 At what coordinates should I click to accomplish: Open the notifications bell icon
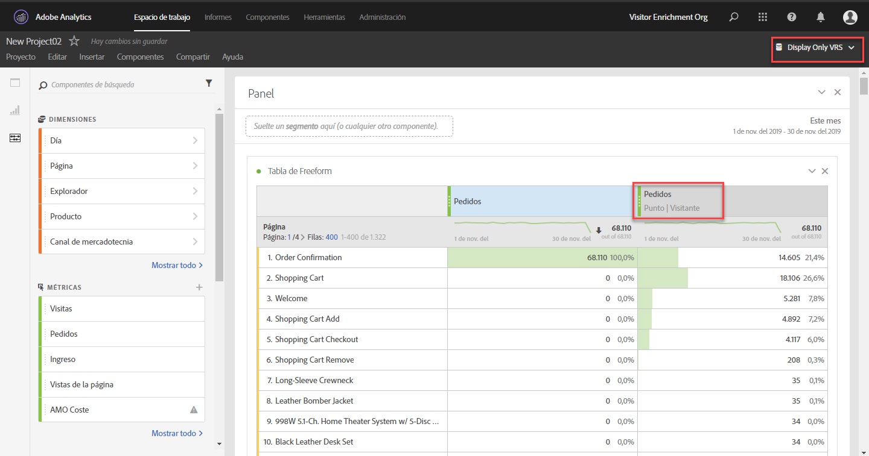821,17
